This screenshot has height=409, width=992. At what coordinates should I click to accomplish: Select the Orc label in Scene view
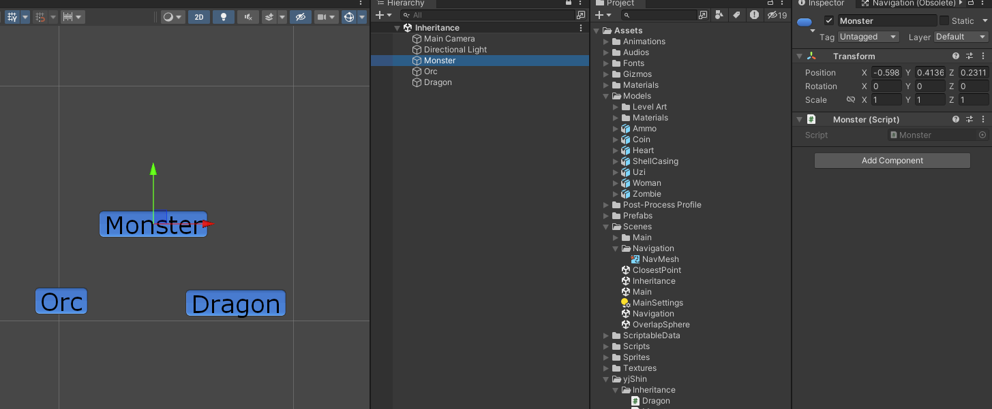point(61,301)
